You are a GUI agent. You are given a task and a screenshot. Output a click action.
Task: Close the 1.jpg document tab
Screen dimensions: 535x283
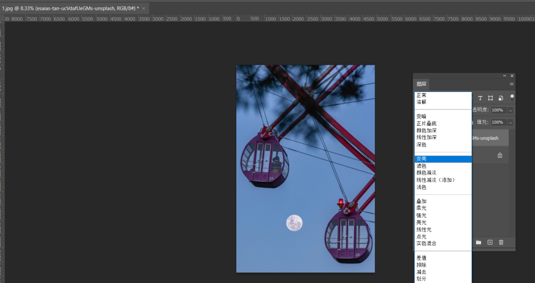click(x=144, y=8)
